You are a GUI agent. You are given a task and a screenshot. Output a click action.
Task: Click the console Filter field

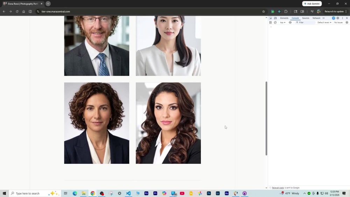click(x=305, y=22)
